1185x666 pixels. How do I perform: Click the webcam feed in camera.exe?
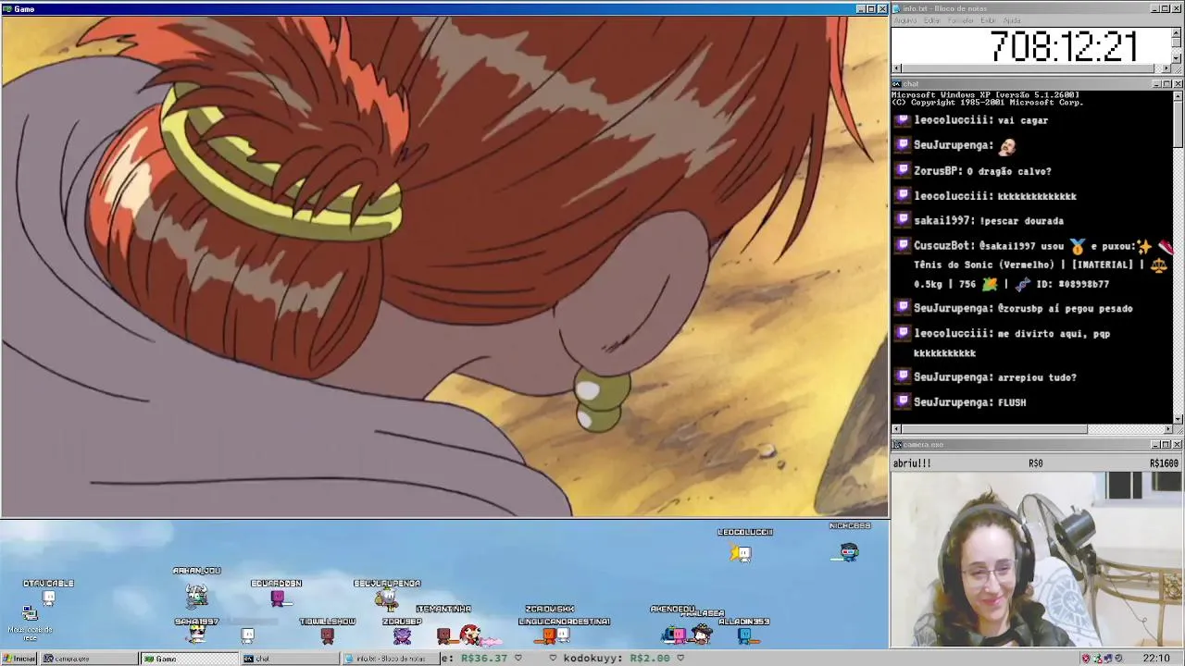pos(1036,560)
